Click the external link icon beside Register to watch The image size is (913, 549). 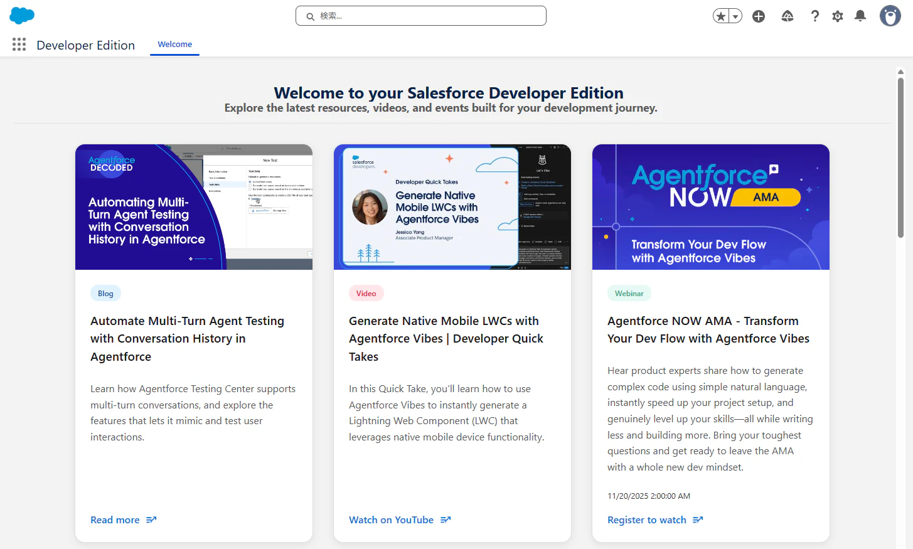(x=698, y=520)
